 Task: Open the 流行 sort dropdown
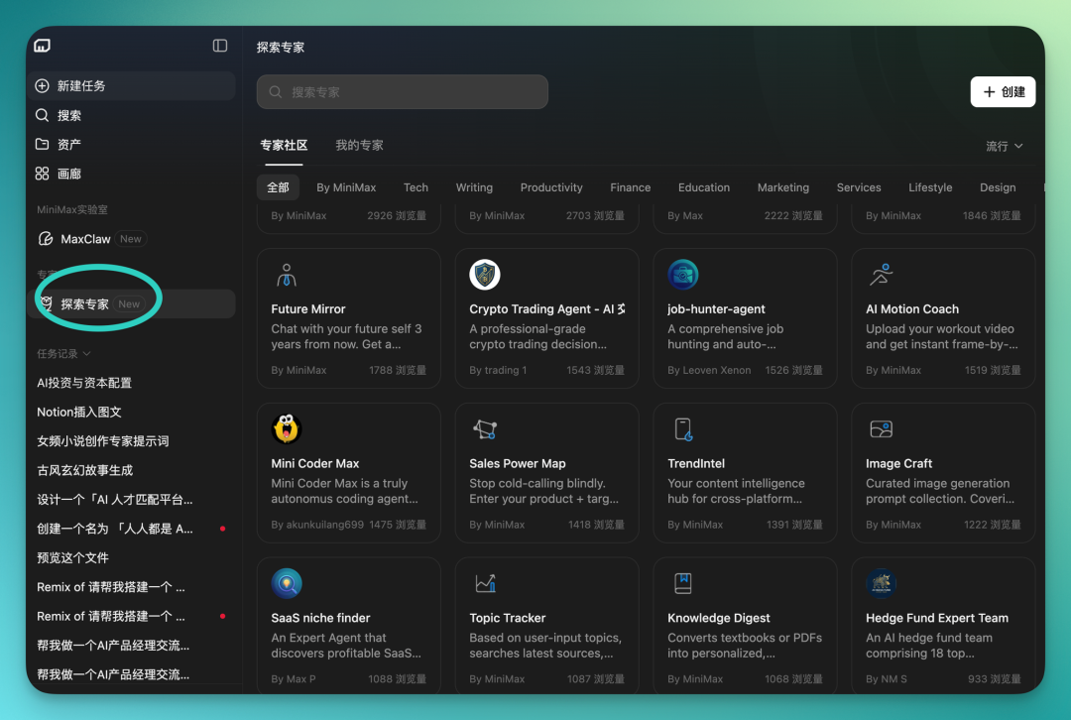pos(1004,146)
